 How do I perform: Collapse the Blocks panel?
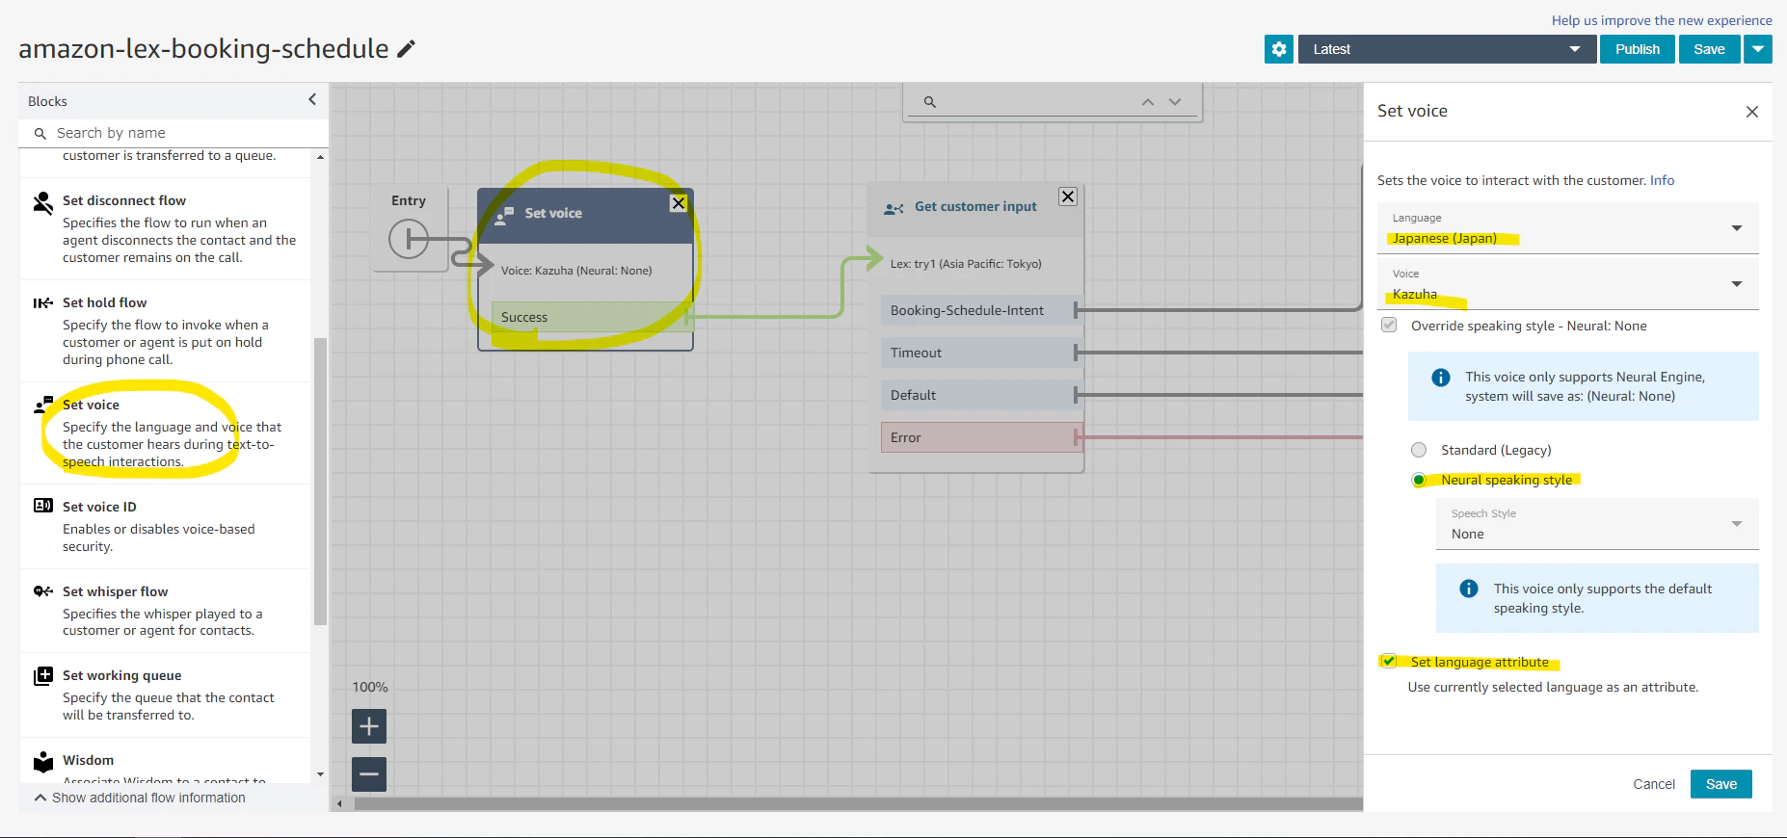312,99
